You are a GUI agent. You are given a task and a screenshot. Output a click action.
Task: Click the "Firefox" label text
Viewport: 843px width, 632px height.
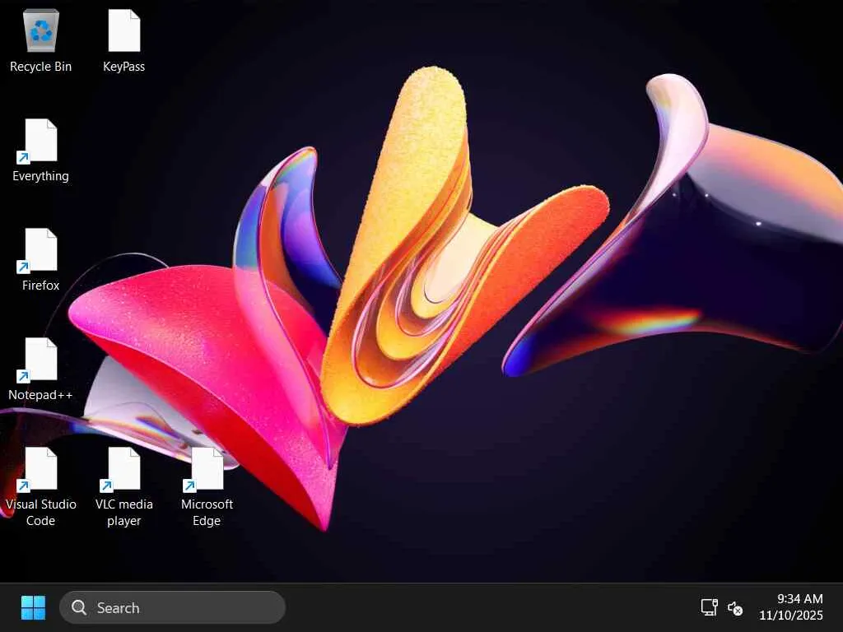(x=41, y=286)
